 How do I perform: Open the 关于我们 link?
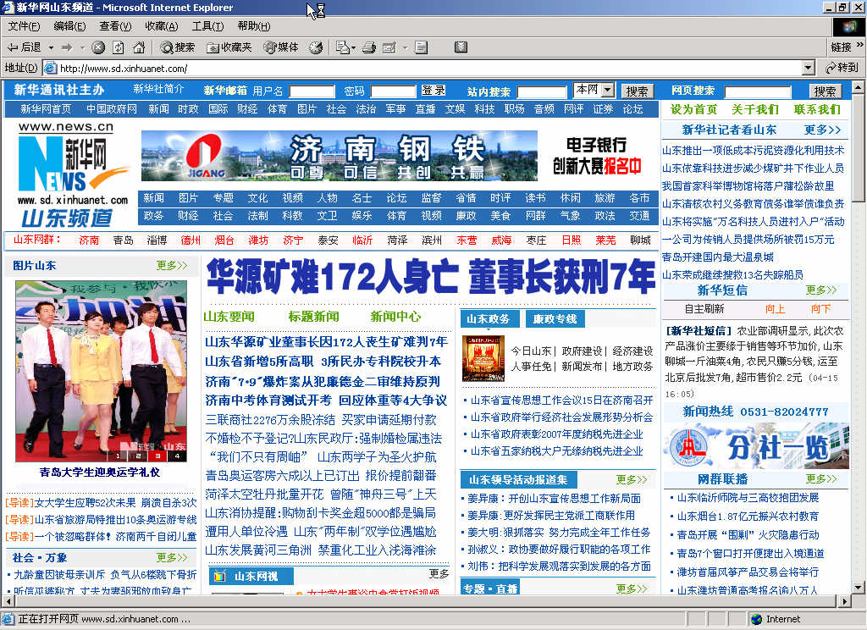click(755, 109)
